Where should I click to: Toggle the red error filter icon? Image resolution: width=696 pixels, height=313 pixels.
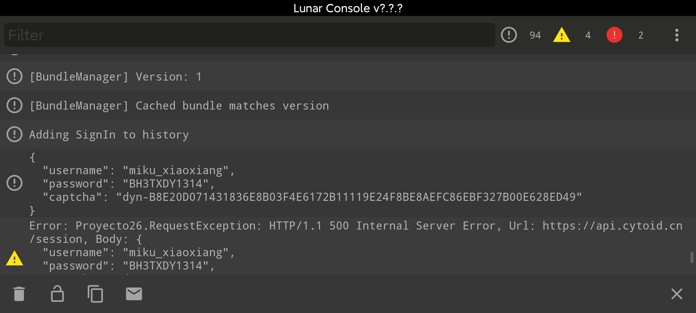614,35
